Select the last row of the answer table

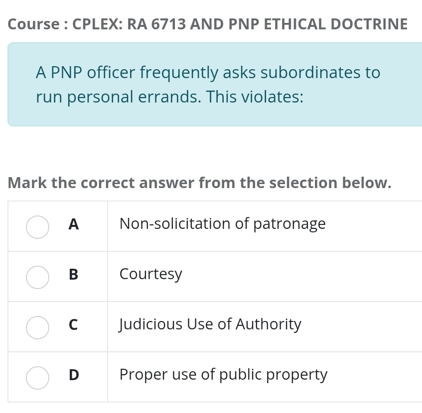(214, 377)
